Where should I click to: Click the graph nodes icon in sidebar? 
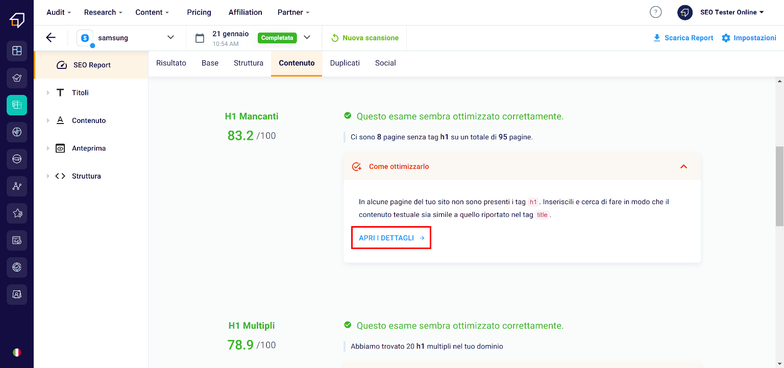click(17, 186)
